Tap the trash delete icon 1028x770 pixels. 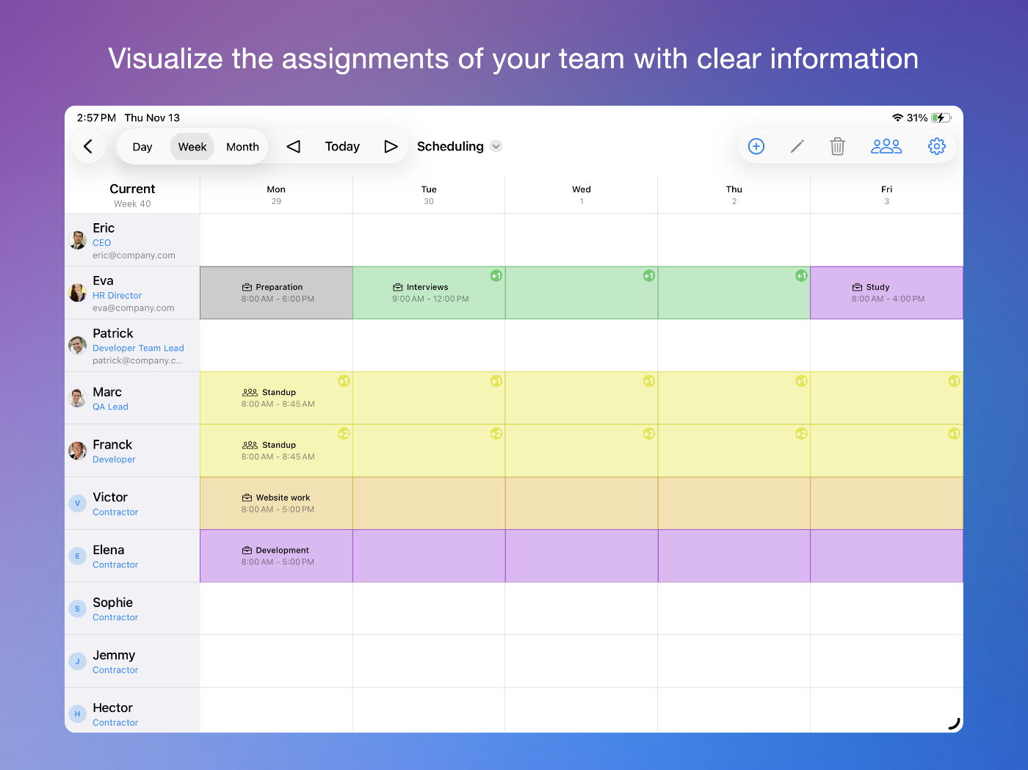click(837, 147)
